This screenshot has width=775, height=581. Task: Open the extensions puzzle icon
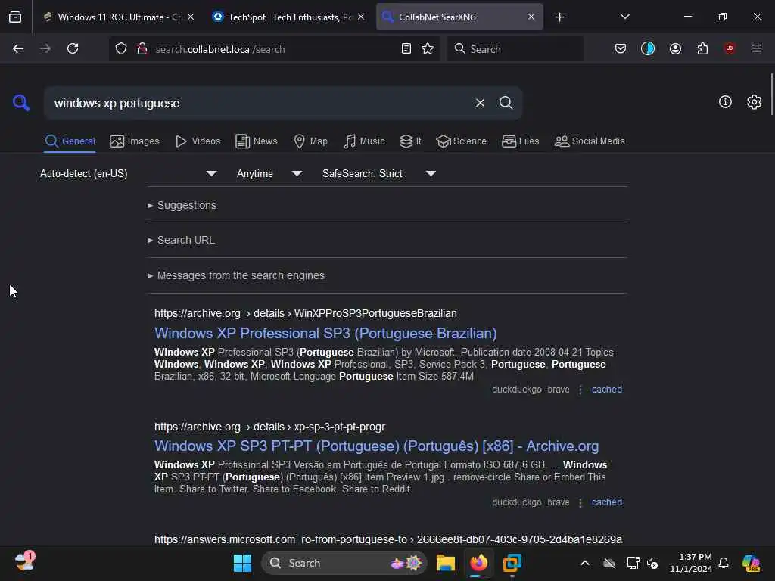702,48
